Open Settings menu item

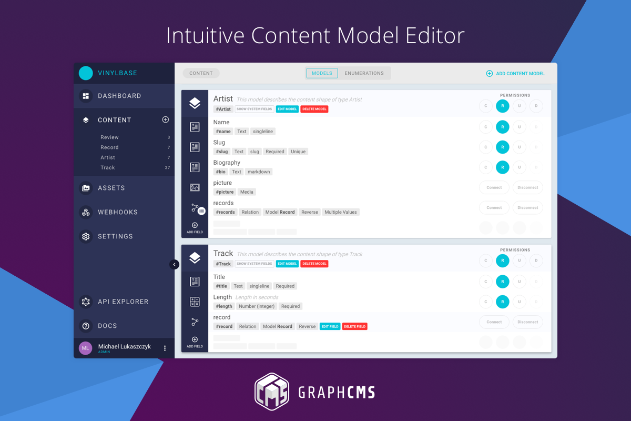[124, 236]
